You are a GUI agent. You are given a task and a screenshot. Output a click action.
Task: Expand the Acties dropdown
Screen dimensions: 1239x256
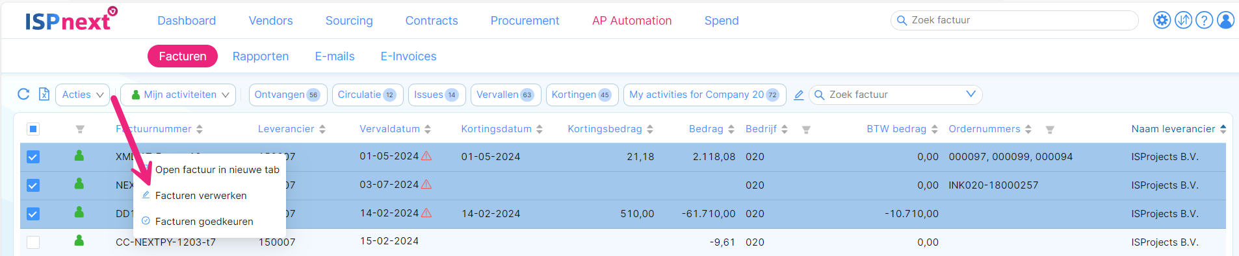coord(83,95)
